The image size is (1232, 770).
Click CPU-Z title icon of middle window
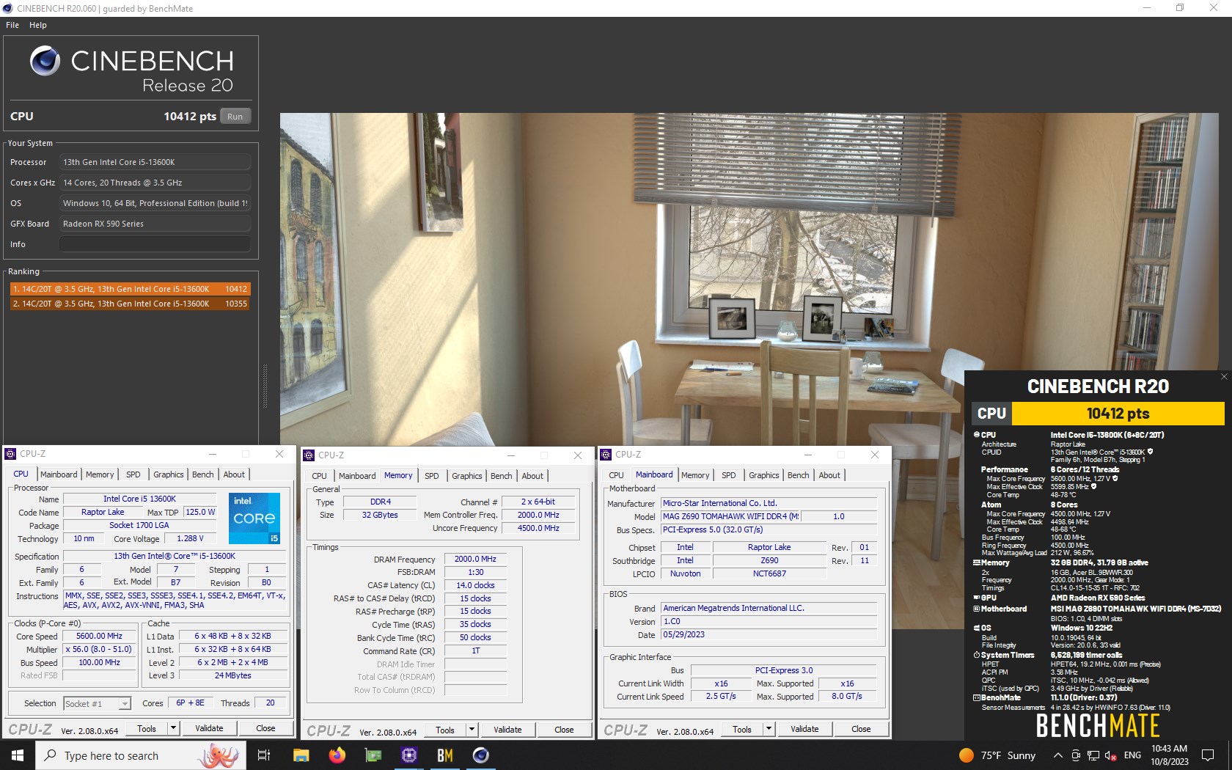(309, 455)
